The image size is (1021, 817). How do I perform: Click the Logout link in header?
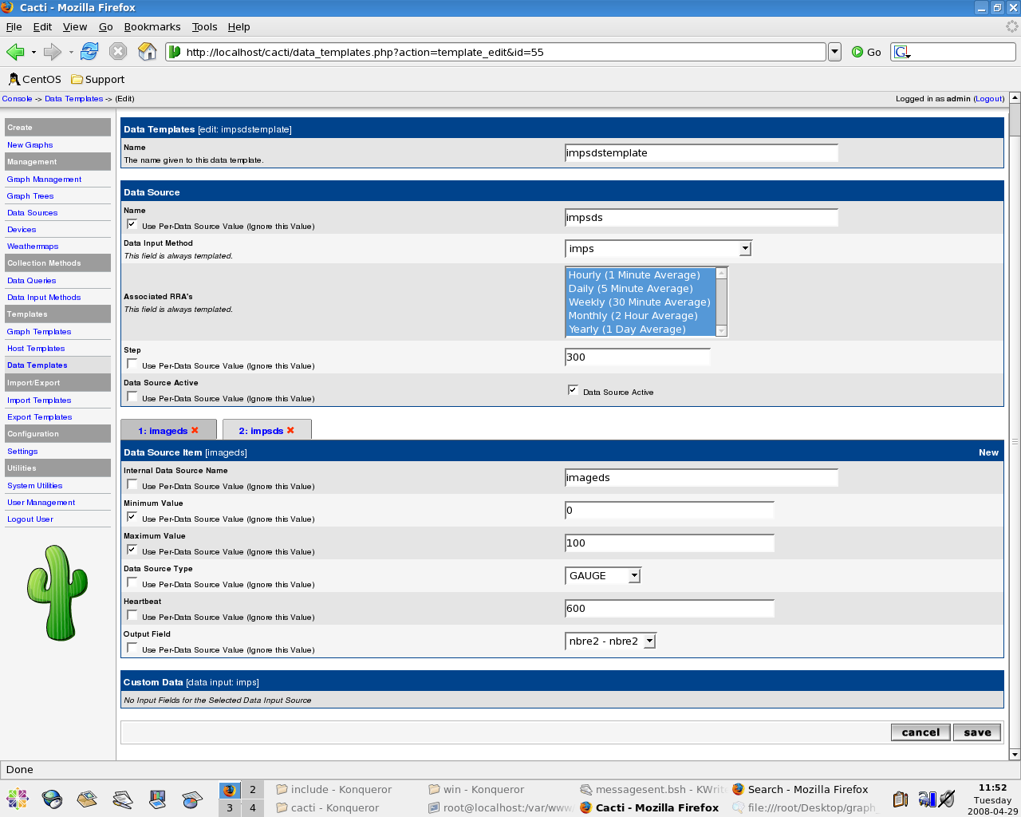click(989, 99)
